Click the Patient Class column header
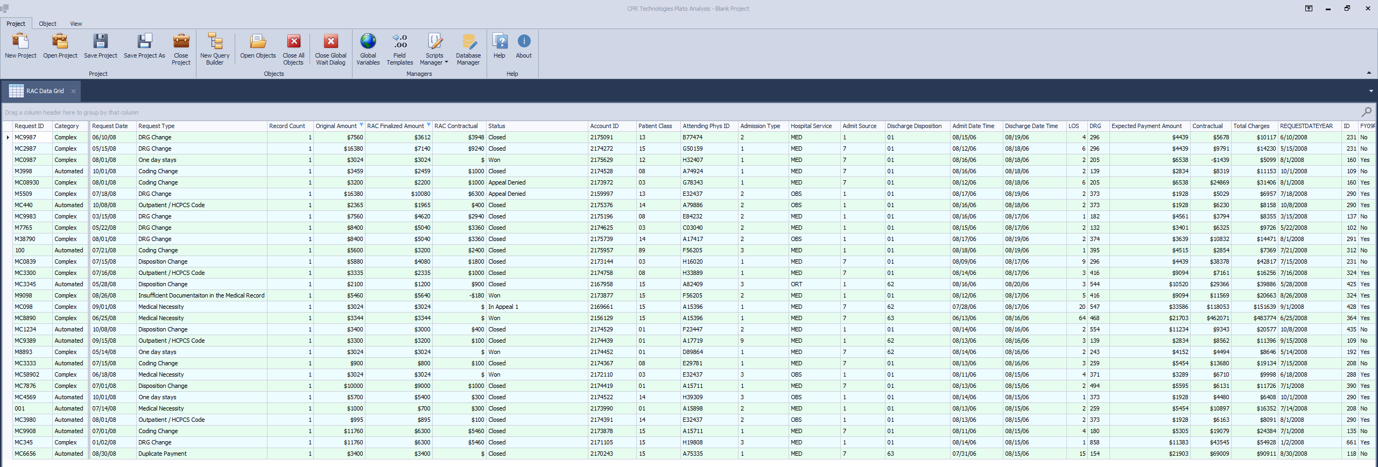The height and width of the screenshot is (467, 1378). pyautogui.click(x=658, y=126)
